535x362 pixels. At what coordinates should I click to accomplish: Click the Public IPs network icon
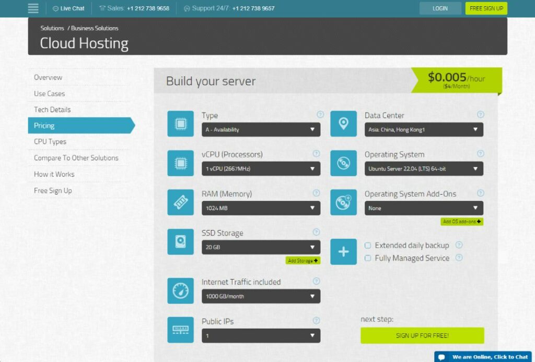pos(180,330)
